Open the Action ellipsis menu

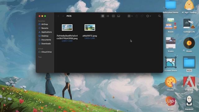pos(149,16)
